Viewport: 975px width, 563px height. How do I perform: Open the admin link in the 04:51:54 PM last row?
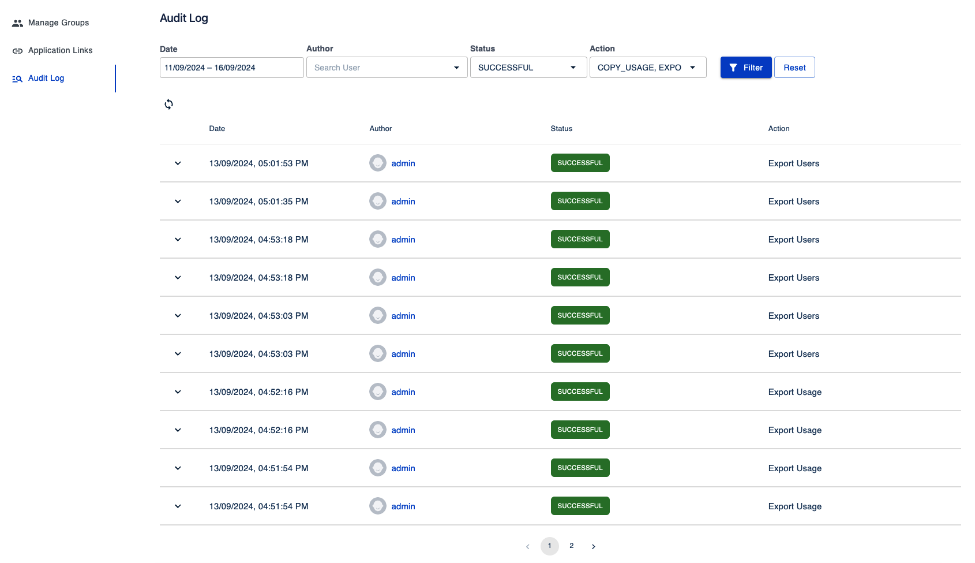click(403, 506)
